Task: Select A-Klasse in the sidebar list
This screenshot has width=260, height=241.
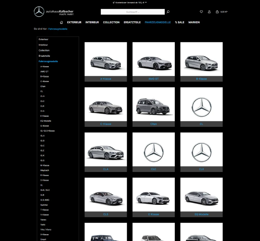Action: tap(45, 66)
